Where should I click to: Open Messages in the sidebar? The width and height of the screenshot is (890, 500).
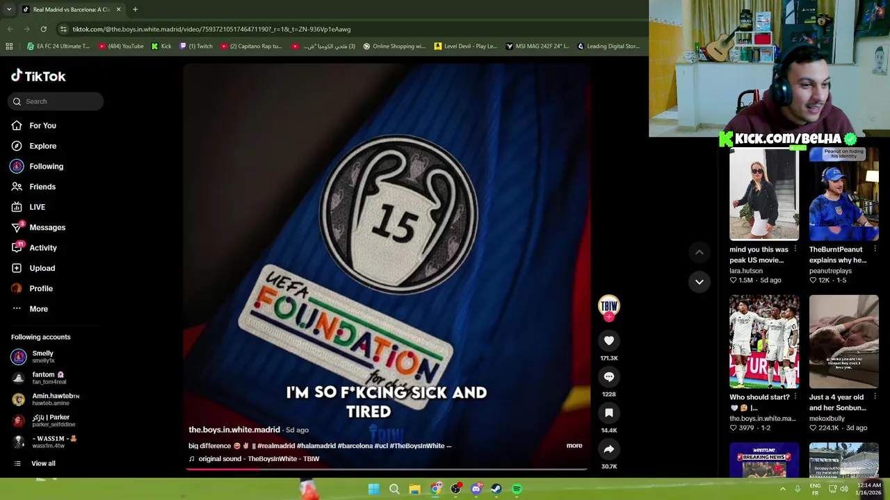[x=47, y=227]
